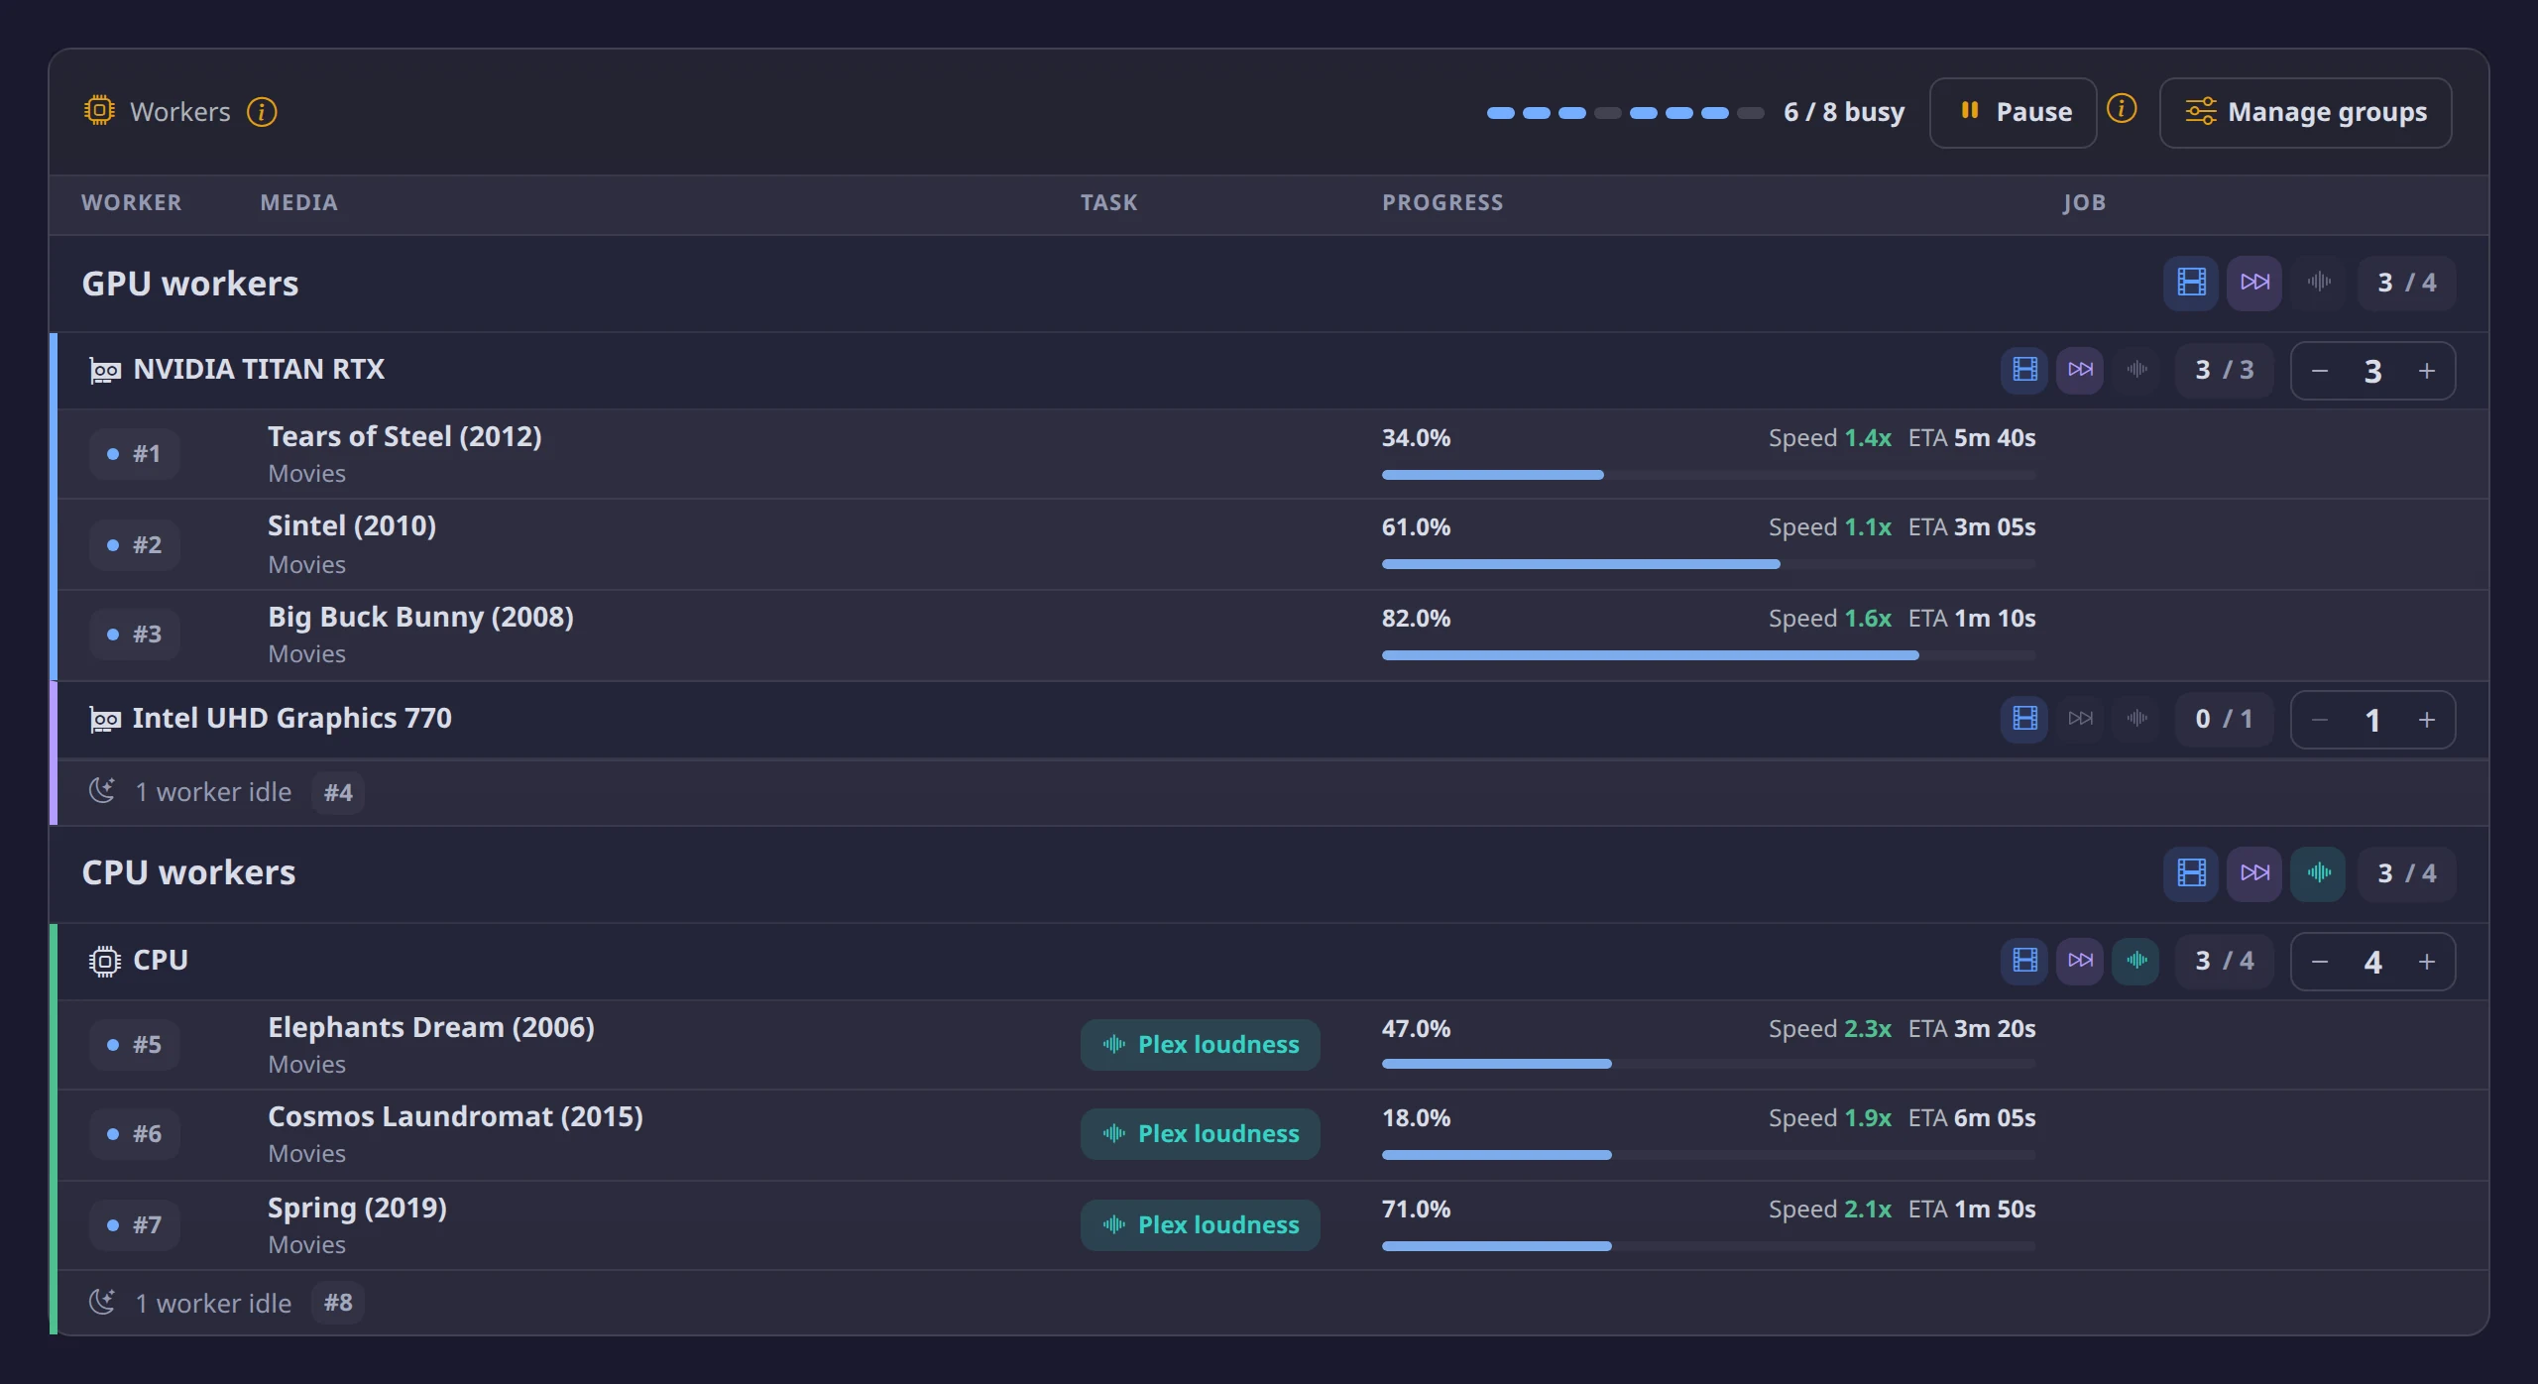This screenshot has width=2538, height=1384.
Task: Click Tears of Steel progress bar
Action: pyautogui.click(x=1709, y=476)
